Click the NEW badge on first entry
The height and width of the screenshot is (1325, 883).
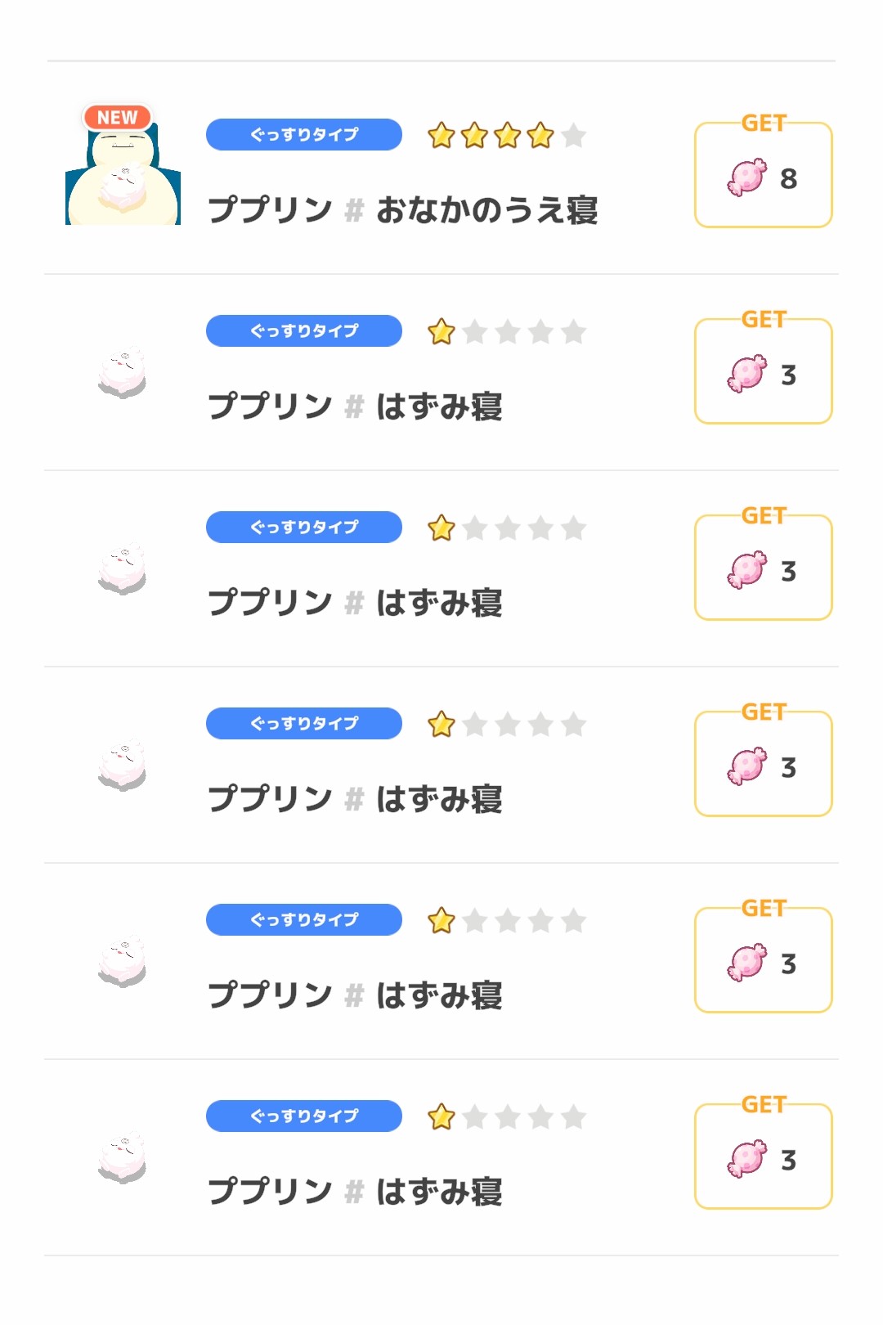tap(118, 118)
